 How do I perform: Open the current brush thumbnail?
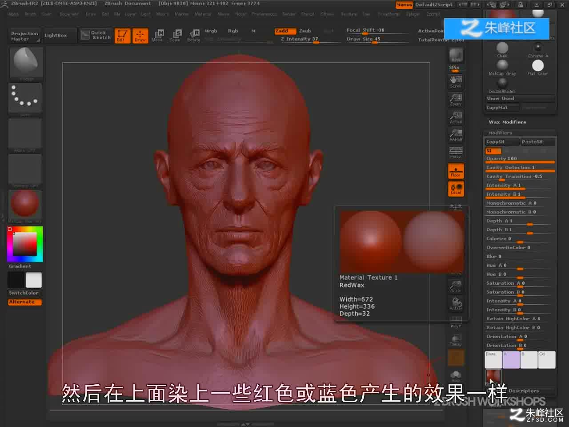pyautogui.click(x=26, y=63)
